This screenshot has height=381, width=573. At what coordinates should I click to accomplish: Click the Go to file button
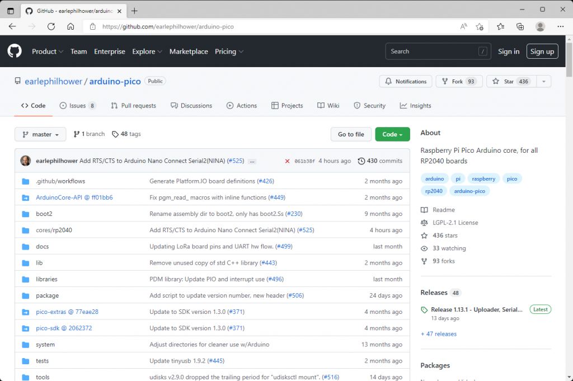pos(351,134)
